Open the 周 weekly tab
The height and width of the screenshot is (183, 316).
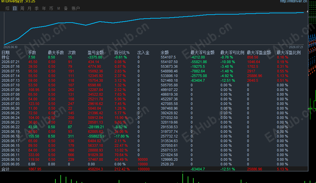pos(22,8)
